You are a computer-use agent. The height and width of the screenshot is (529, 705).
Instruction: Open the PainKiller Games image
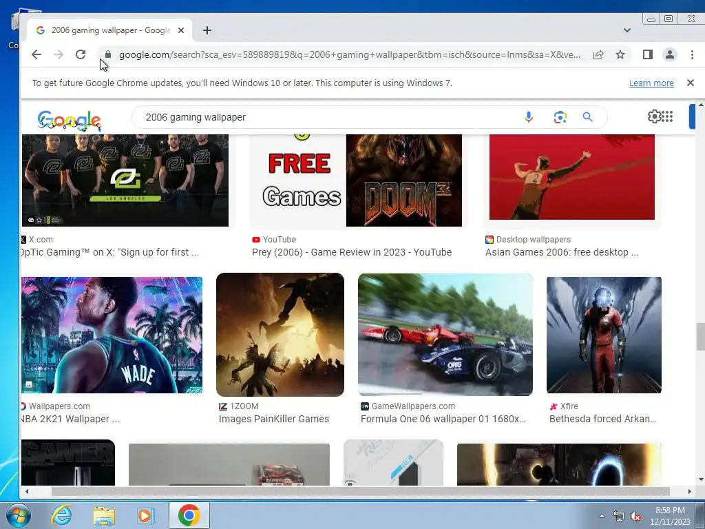point(280,335)
